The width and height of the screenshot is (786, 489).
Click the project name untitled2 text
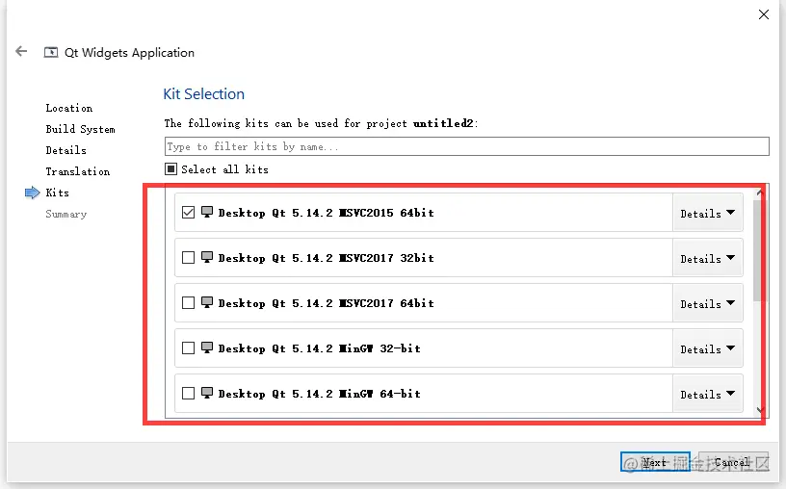tap(443, 123)
